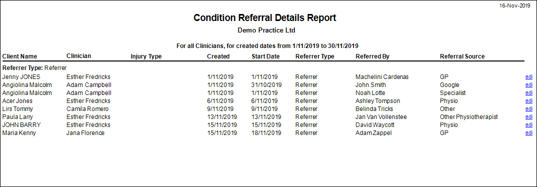This screenshot has height=187, width=537.
Task: Open edit link for John Smith referral
Action: [x=529, y=85]
